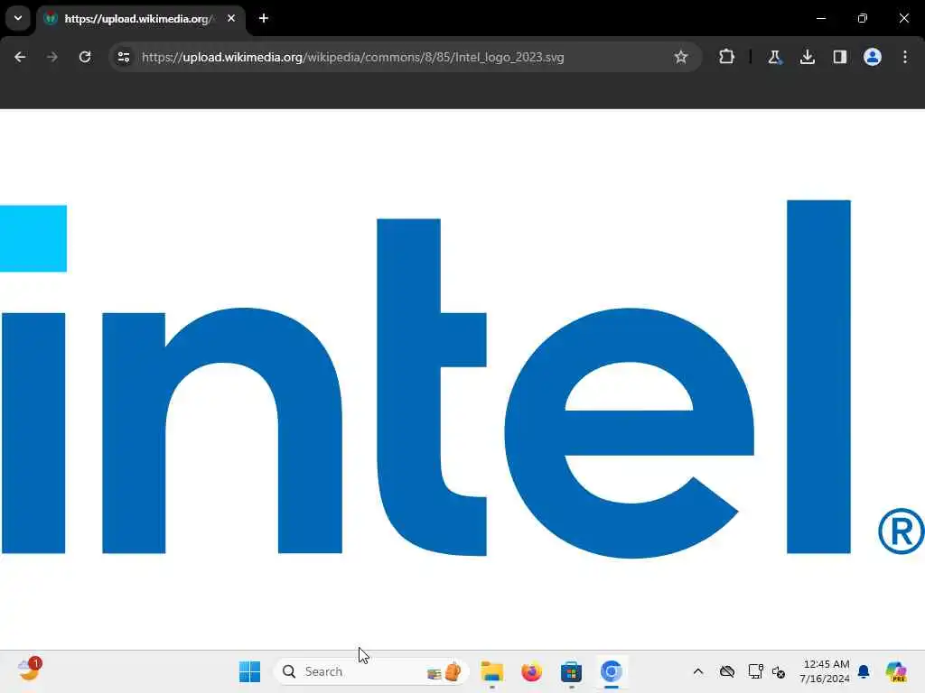Open the notifications bell

click(864, 671)
